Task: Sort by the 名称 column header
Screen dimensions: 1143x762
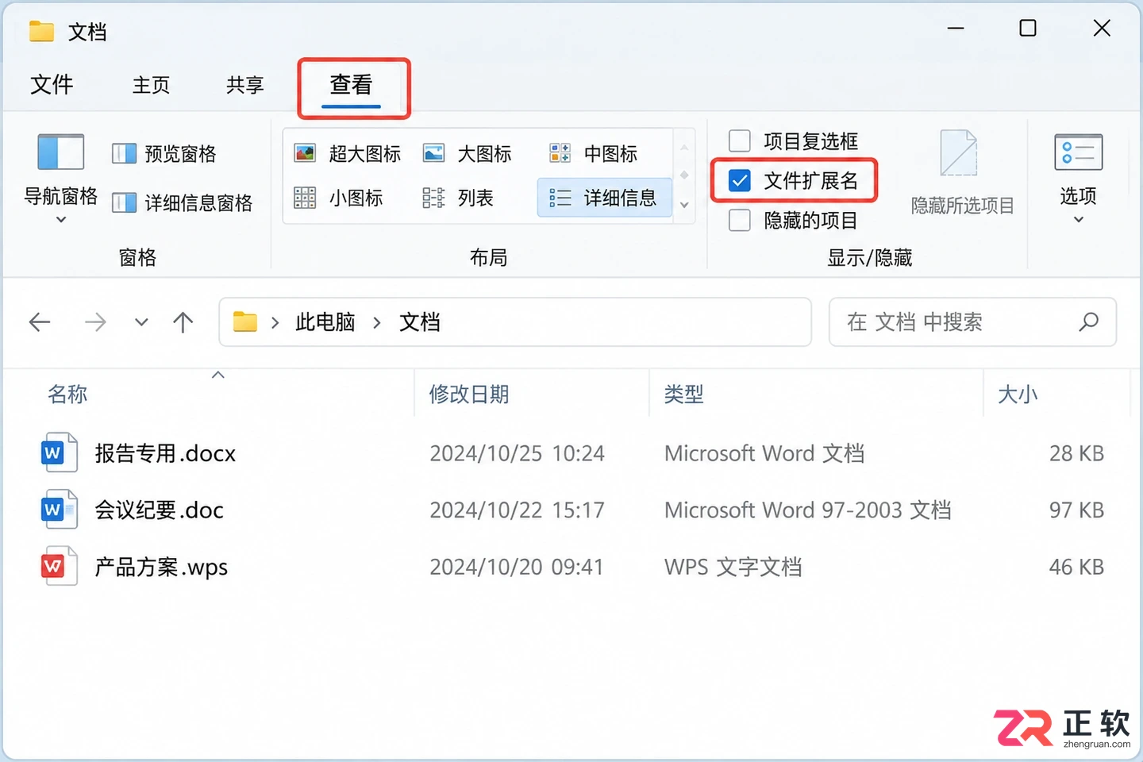Action: tap(67, 394)
